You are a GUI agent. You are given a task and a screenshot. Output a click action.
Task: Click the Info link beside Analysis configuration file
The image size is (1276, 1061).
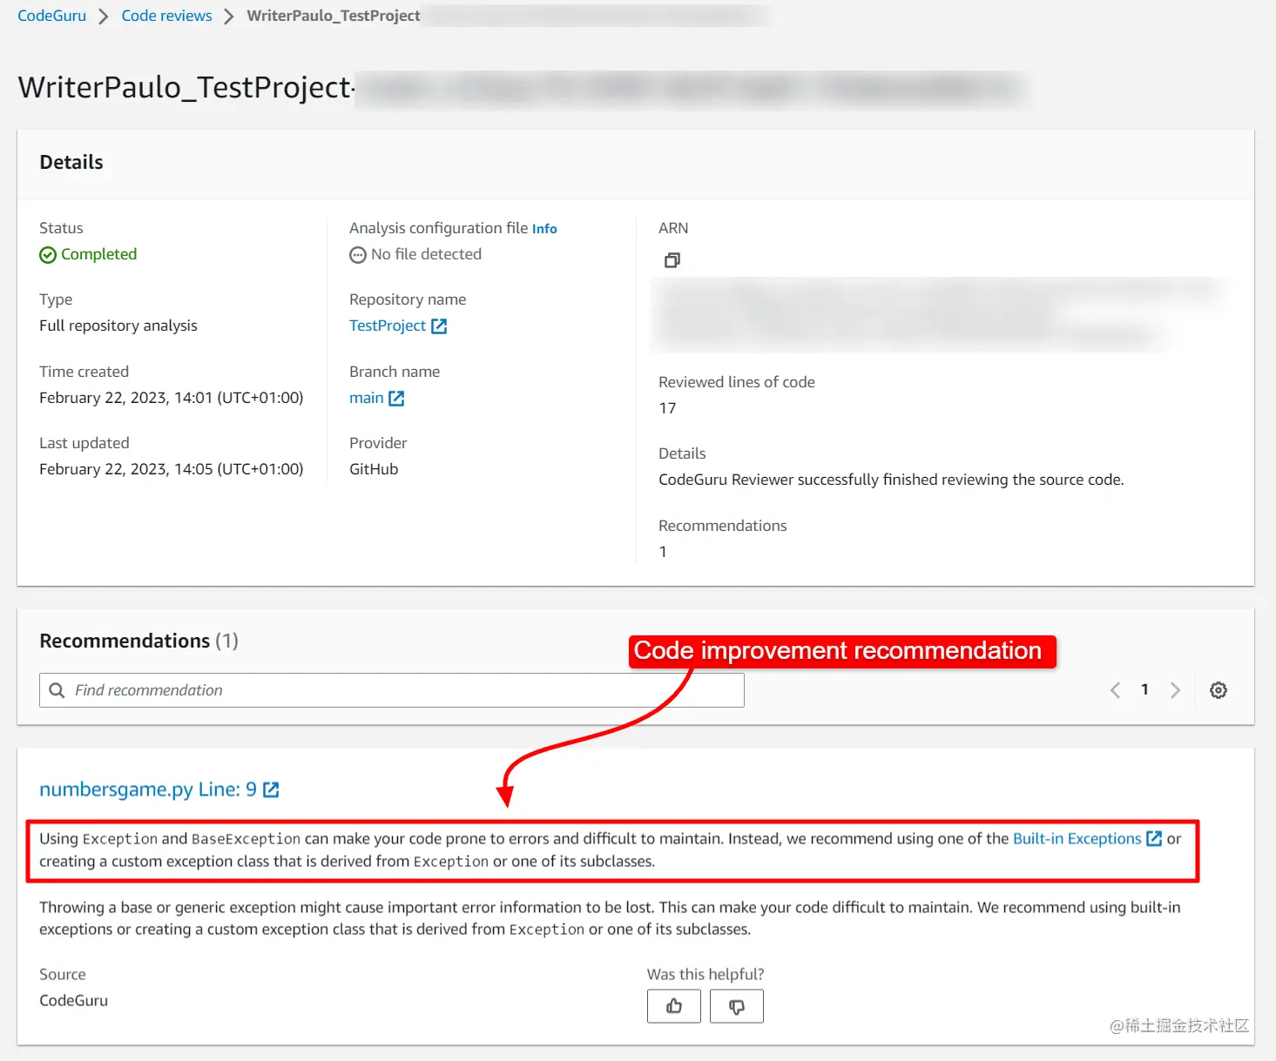click(x=544, y=229)
